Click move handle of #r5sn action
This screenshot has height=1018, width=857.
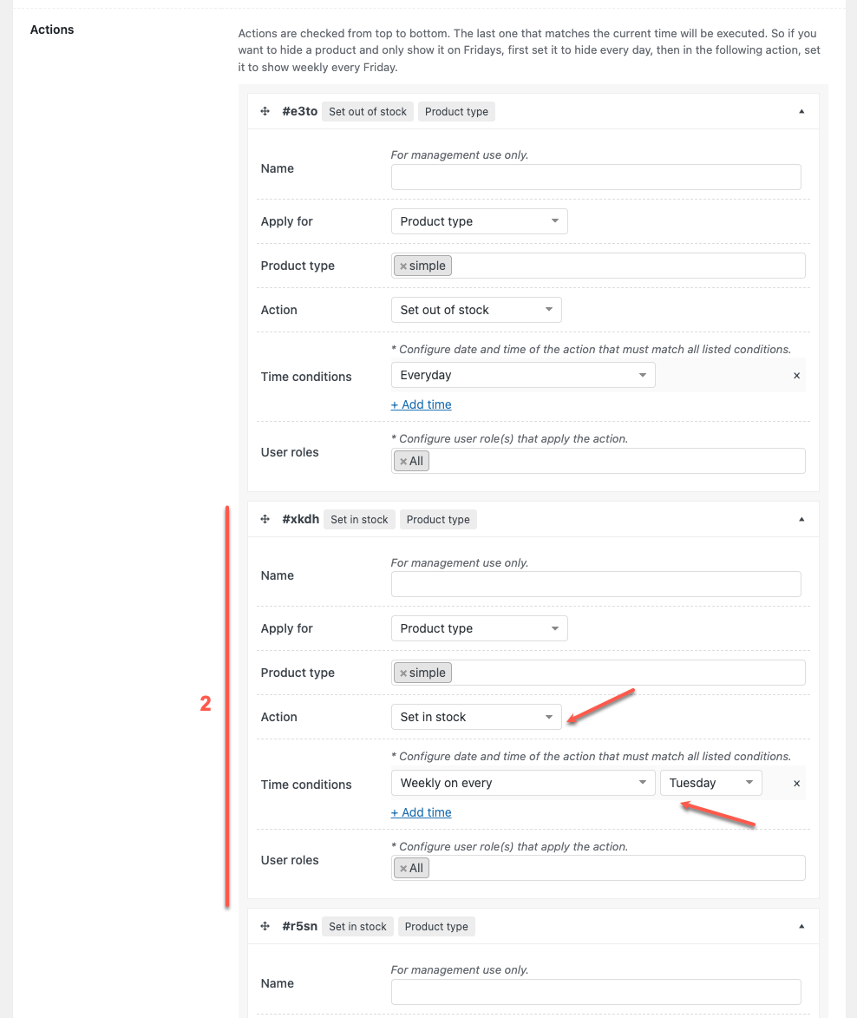[265, 926]
